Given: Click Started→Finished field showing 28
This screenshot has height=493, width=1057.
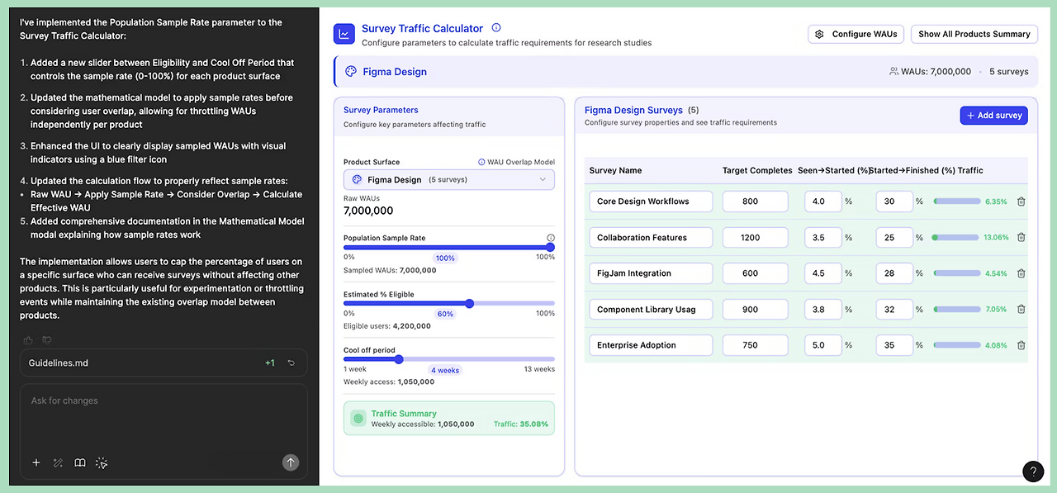Looking at the screenshot, I should pyautogui.click(x=894, y=273).
